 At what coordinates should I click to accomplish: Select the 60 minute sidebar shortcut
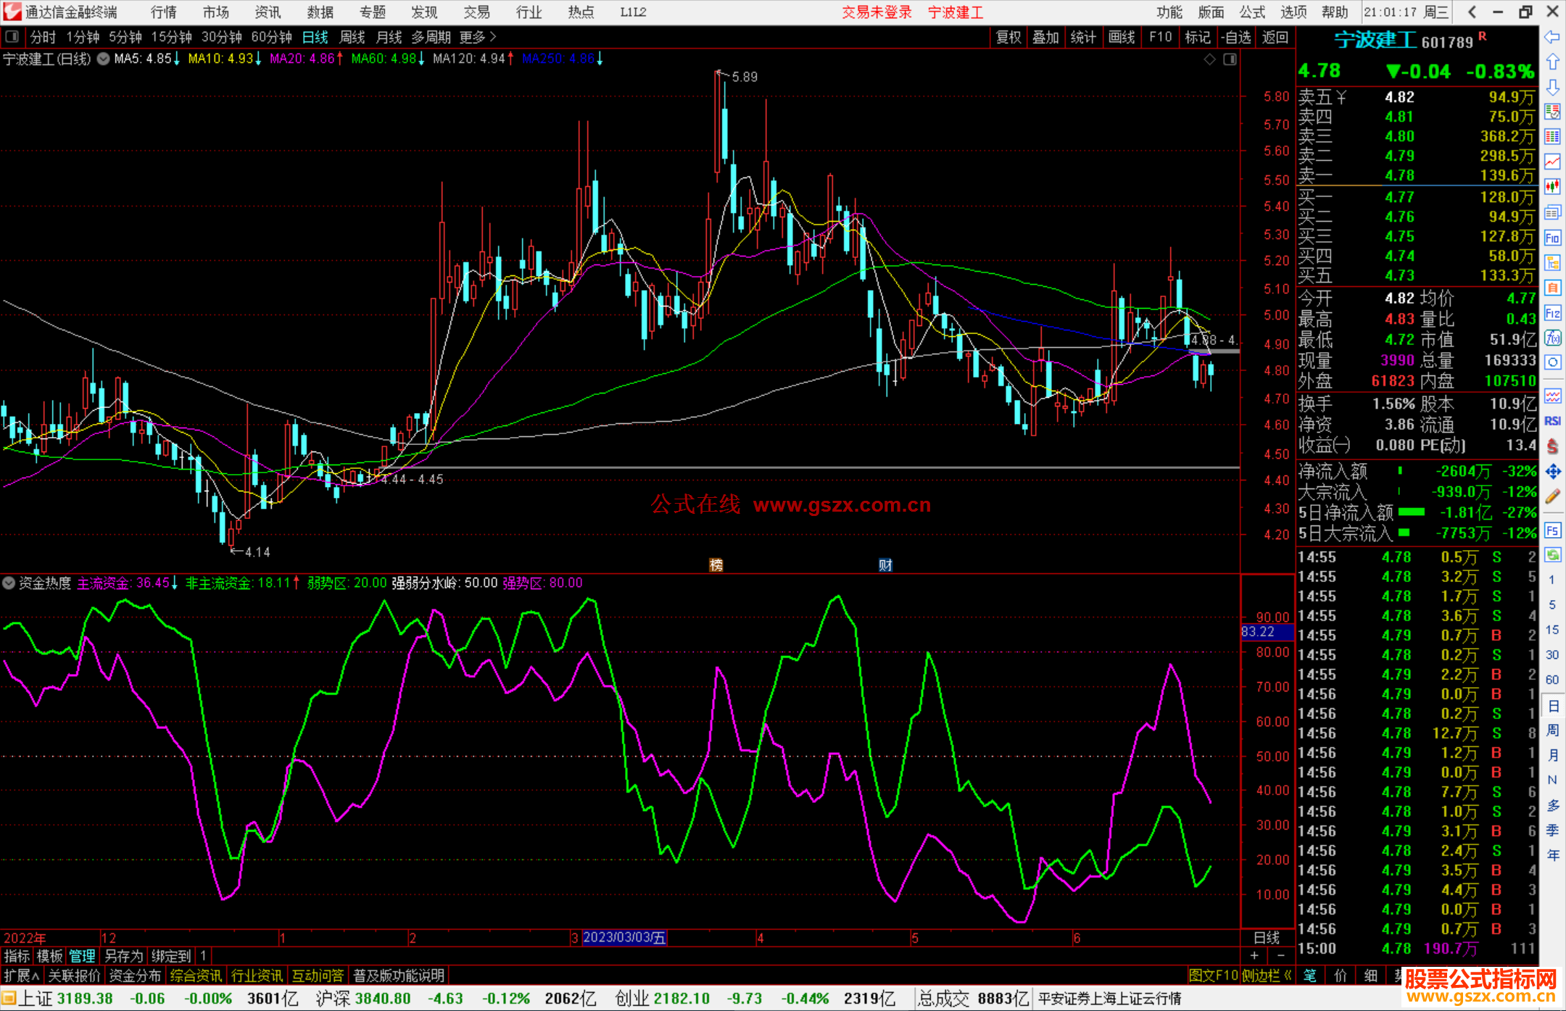(1552, 679)
